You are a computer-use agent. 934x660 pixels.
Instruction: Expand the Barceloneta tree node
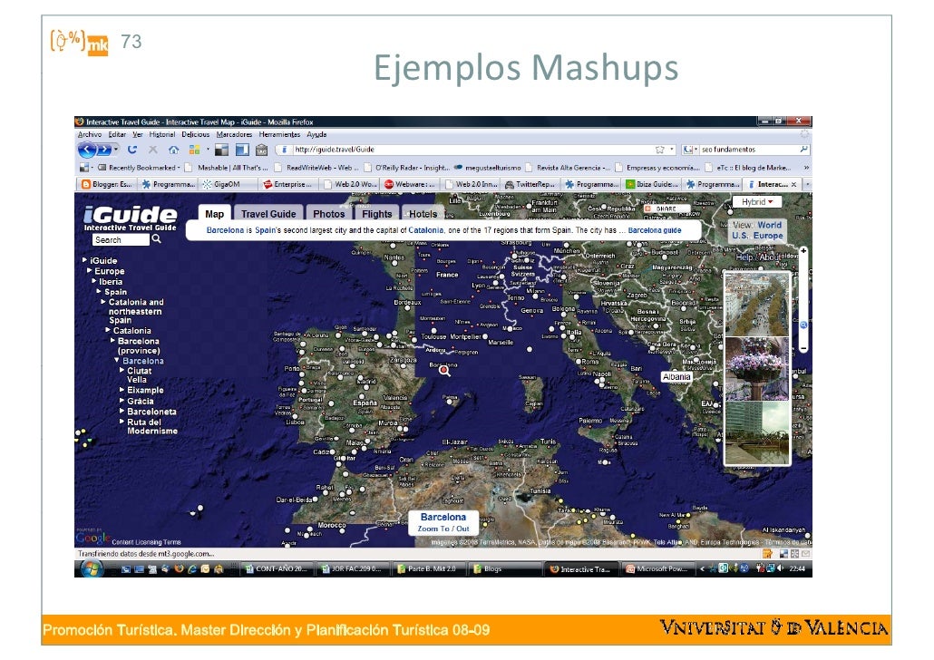(122, 412)
